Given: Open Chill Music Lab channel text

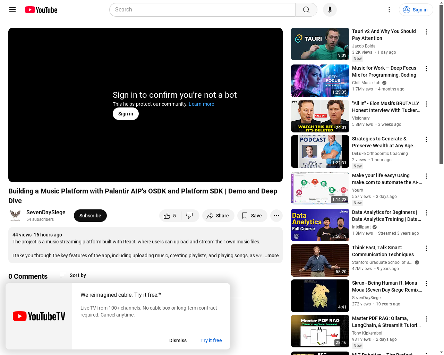Looking at the screenshot, I should pos(366,83).
